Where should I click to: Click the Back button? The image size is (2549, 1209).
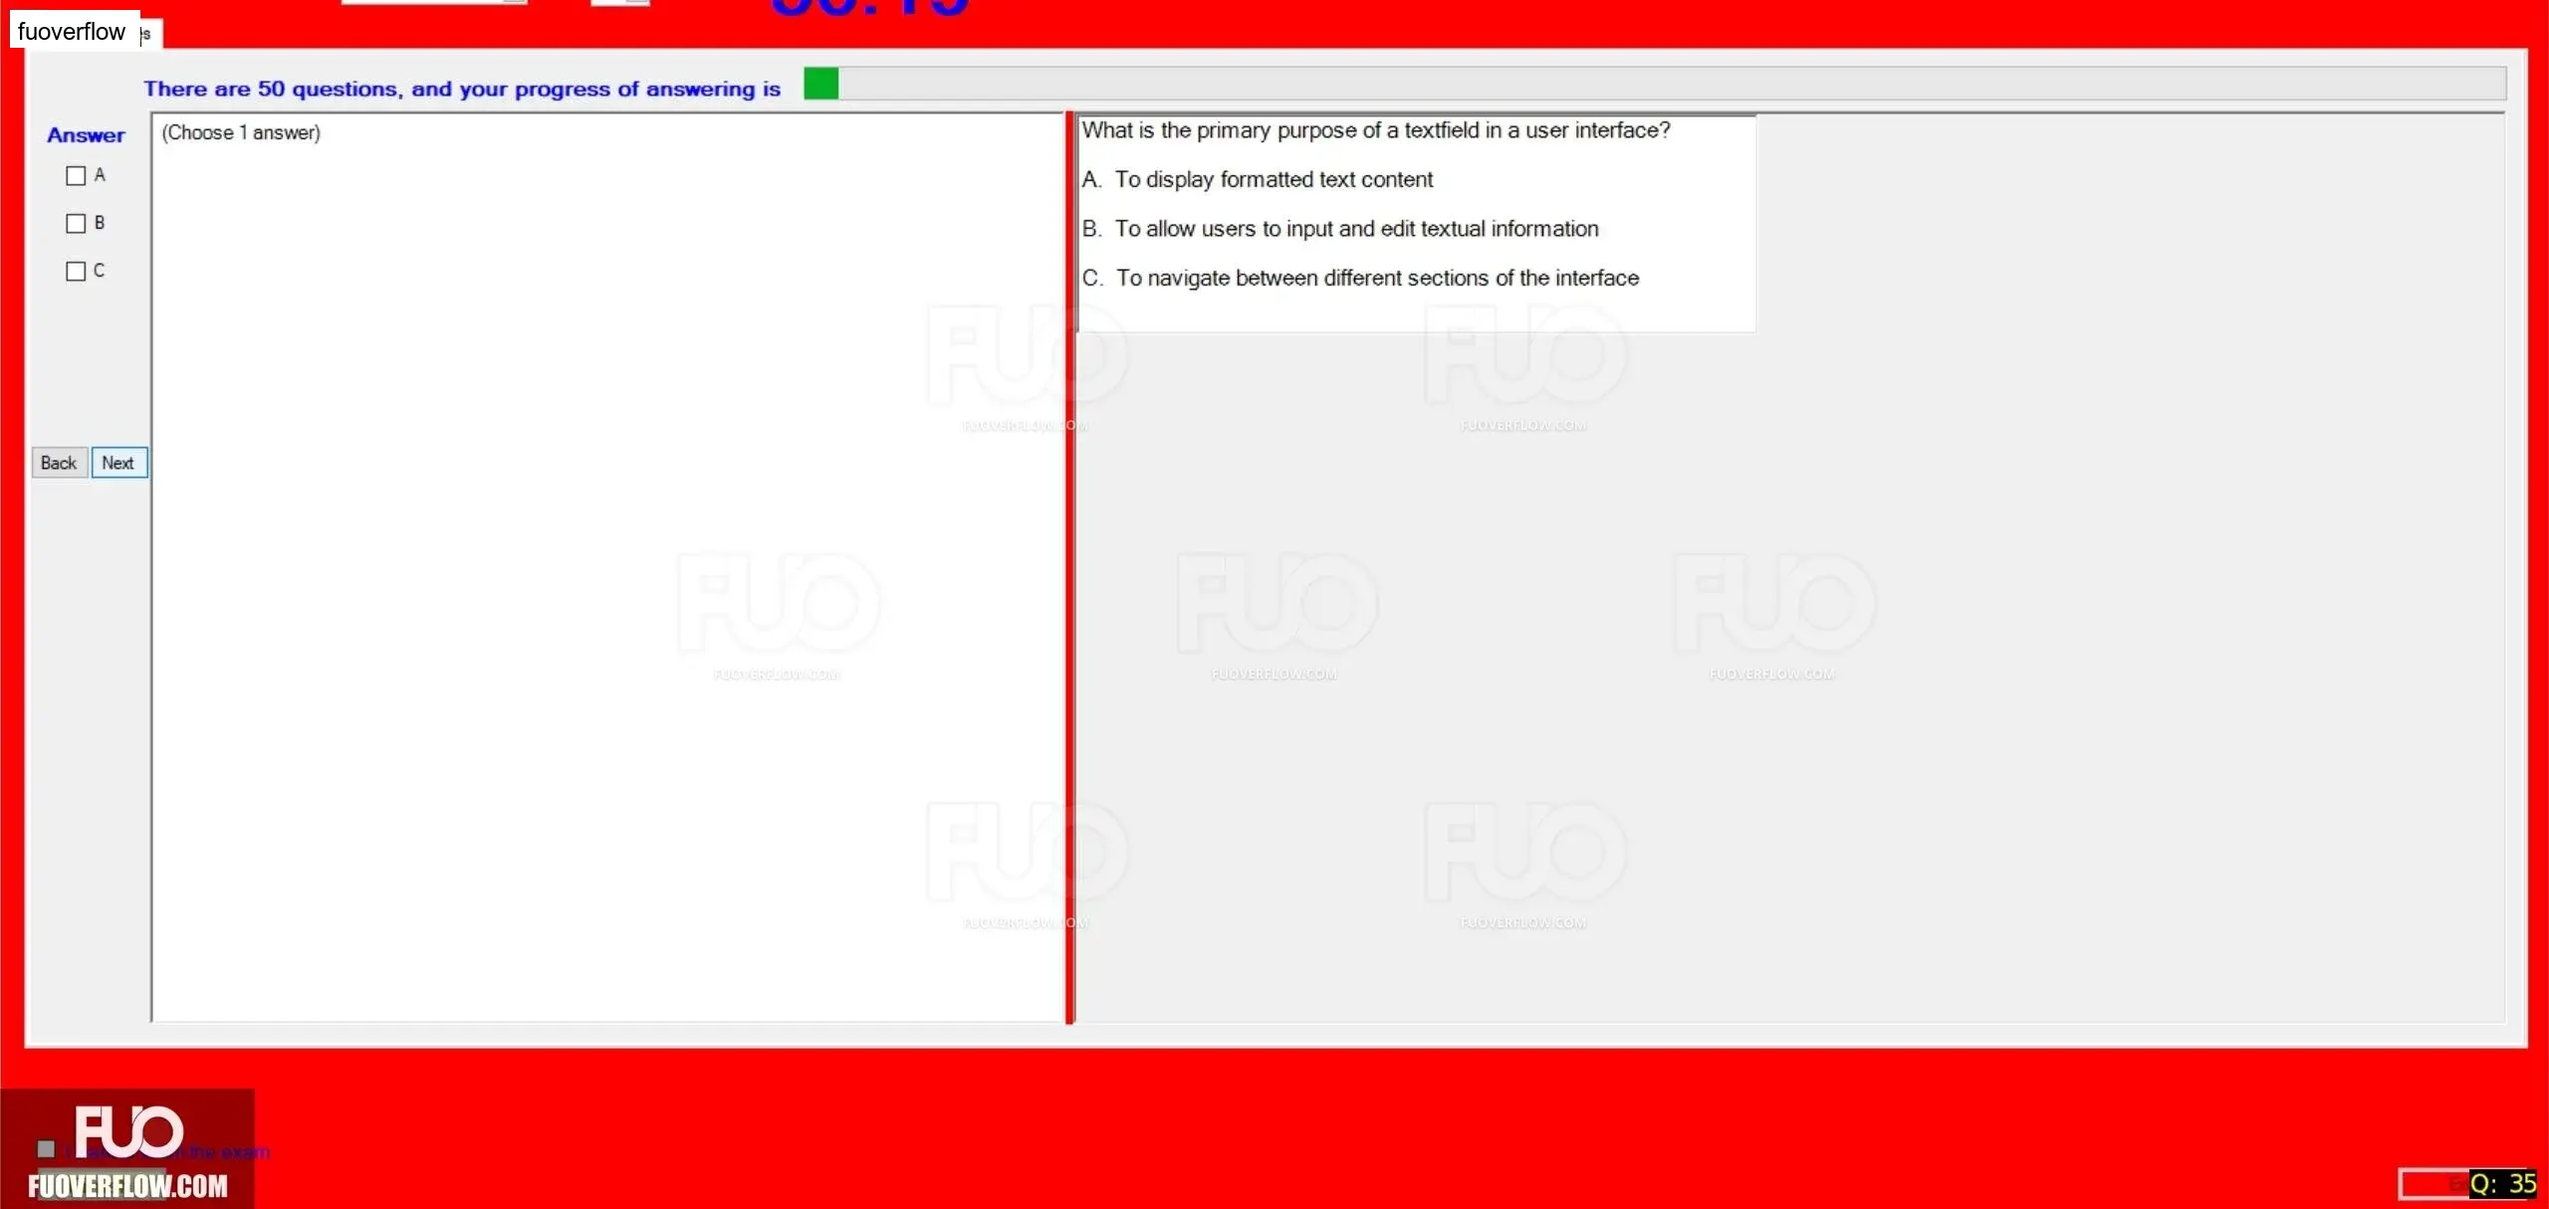(x=60, y=463)
